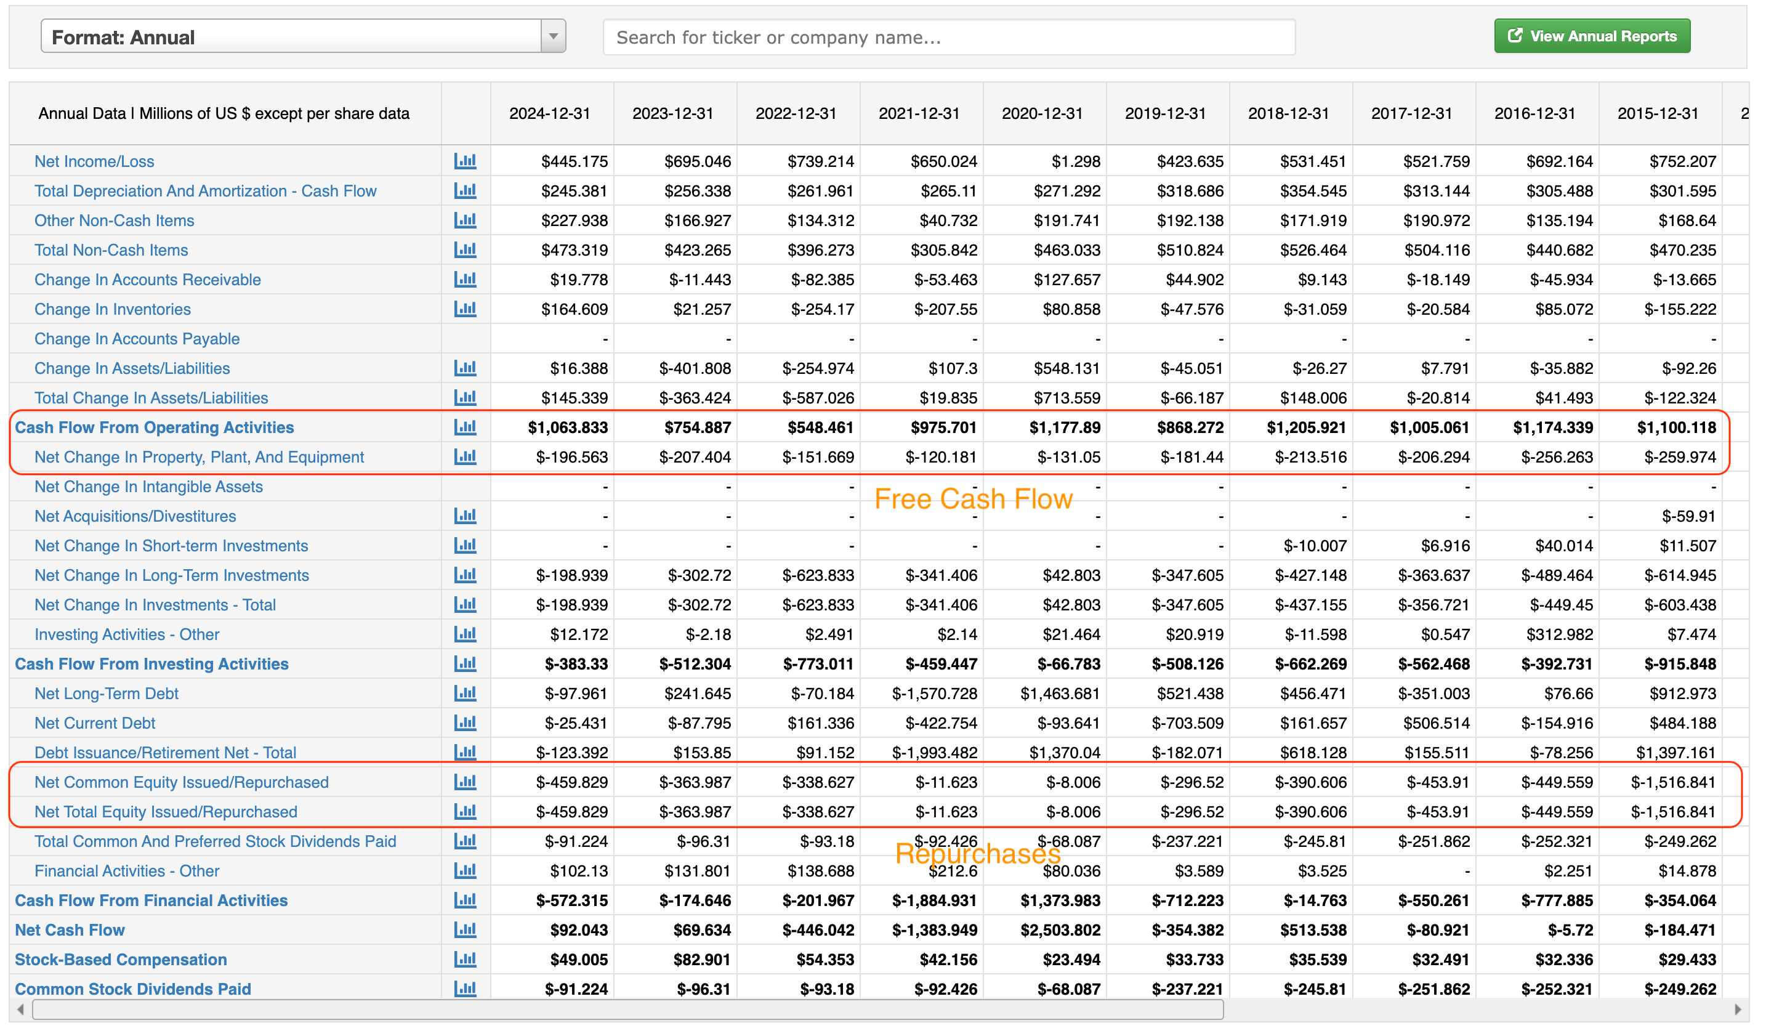Click chart icon for Investing Activities - Other
The image size is (1766, 1036).
(465, 634)
